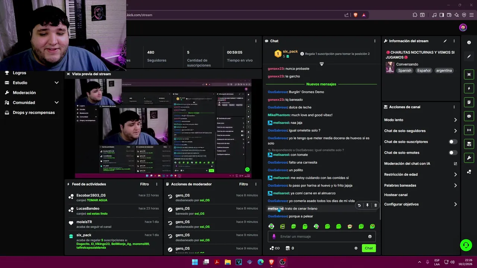Open Brave wallet icon
This screenshot has width=477, height=268.
[x=449, y=15]
